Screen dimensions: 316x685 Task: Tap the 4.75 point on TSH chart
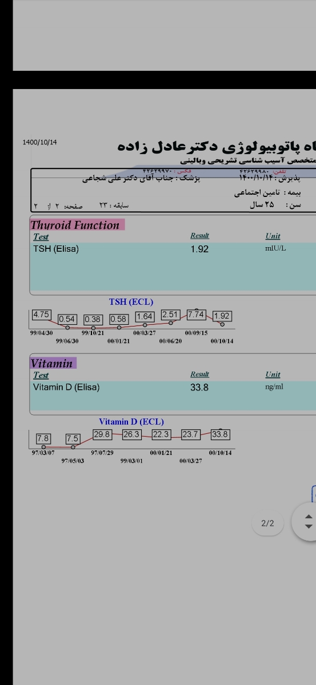click(41, 315)
